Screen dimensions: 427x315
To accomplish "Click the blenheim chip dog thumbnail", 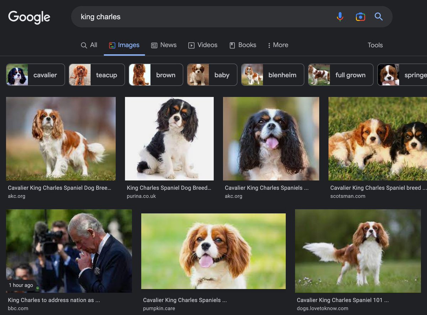I will coord(252,75).
